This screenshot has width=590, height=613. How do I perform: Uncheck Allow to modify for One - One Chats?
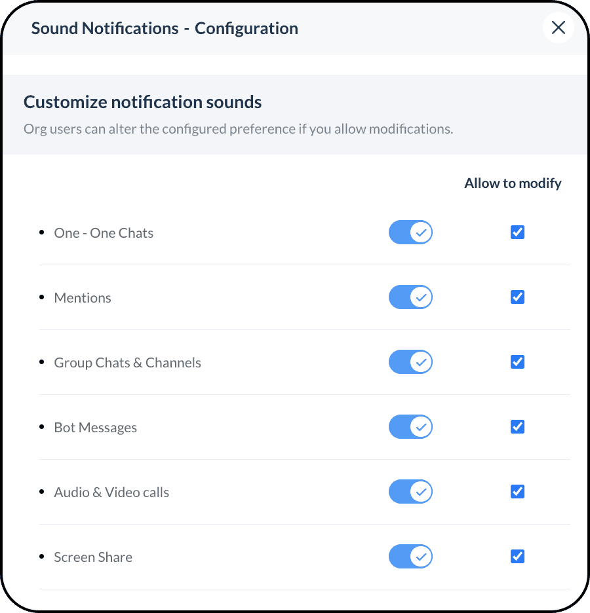coord(517,232)
